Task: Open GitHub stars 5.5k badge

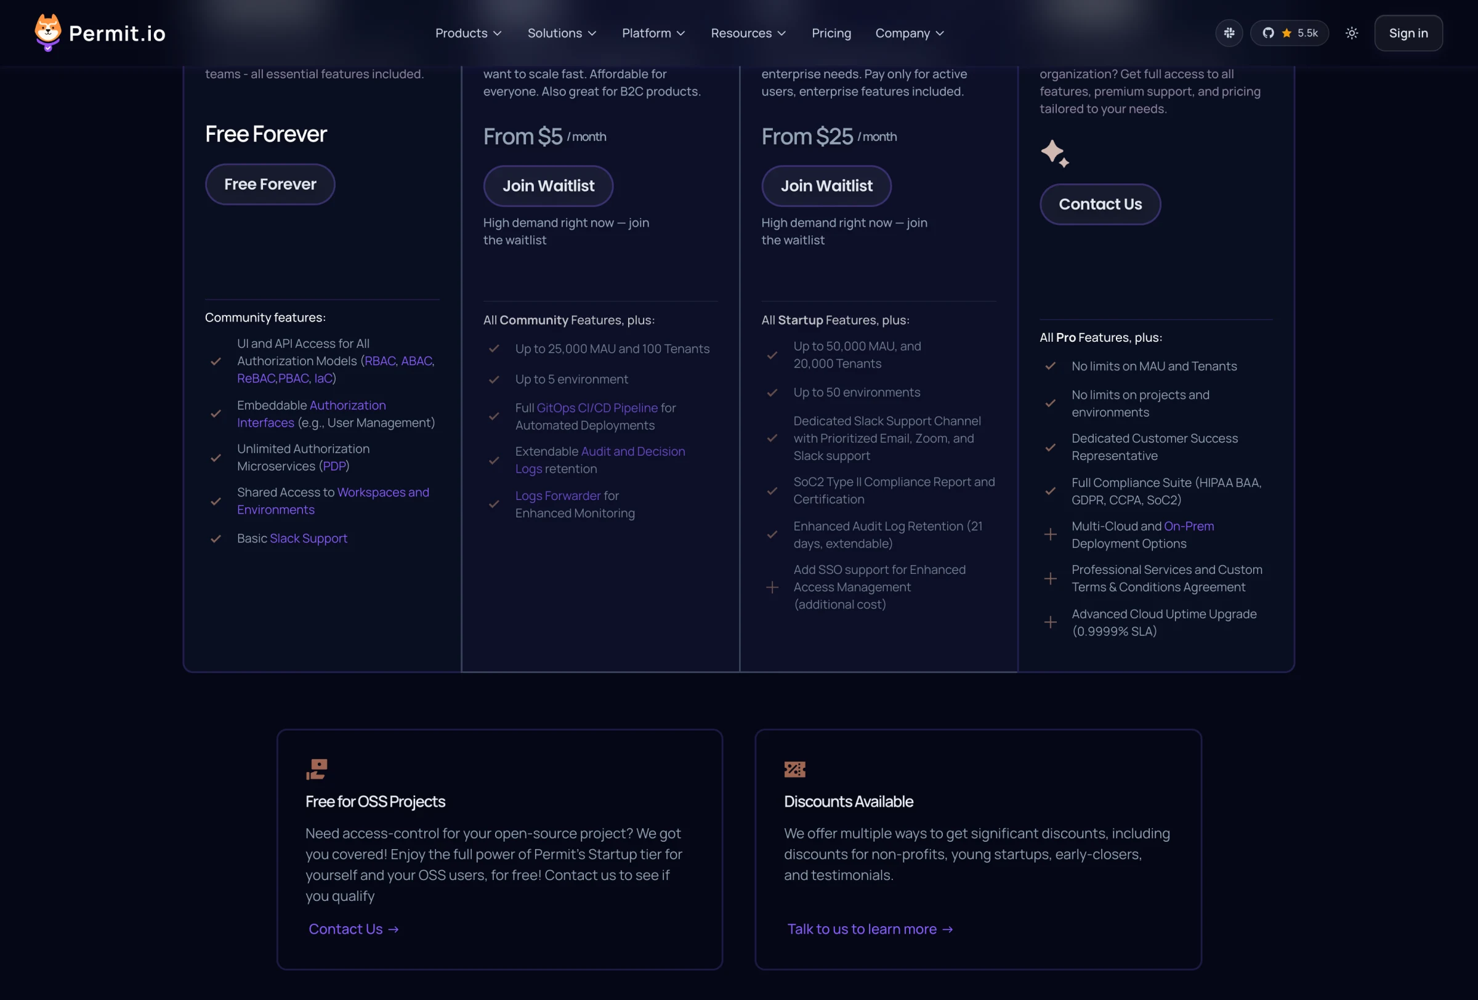Action: [x=1289, y=33]
